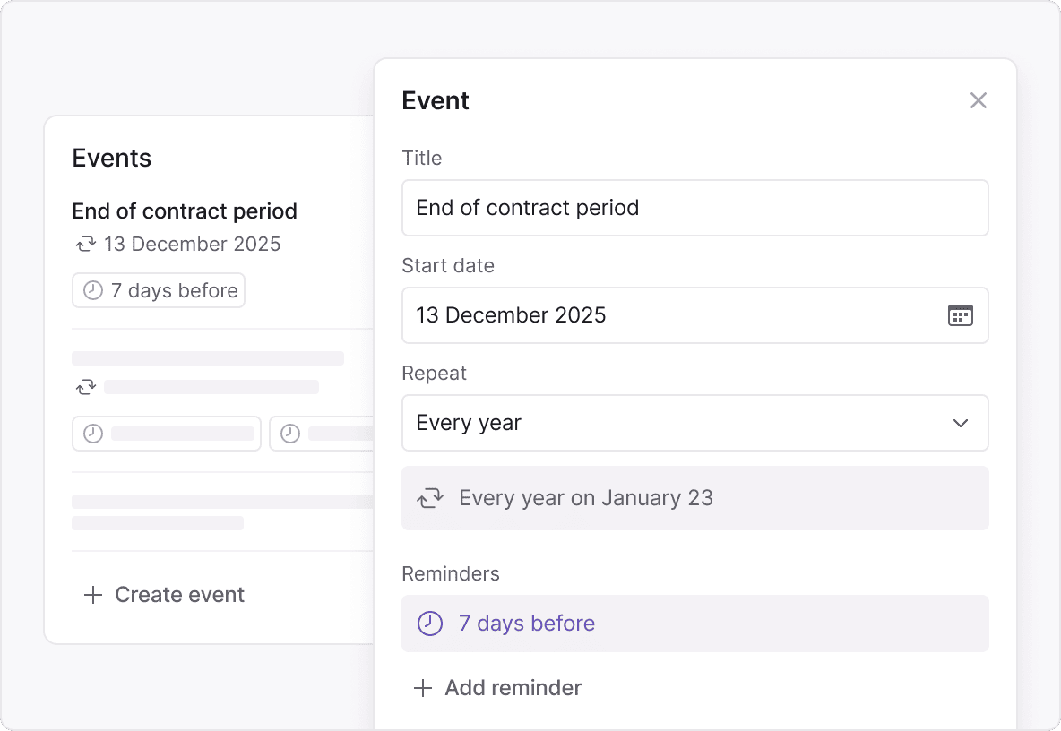1061x731 pixels.
Task: Click the clock icon in 7 days before chip
Action: pyautogui.click(x=92, y=290)
